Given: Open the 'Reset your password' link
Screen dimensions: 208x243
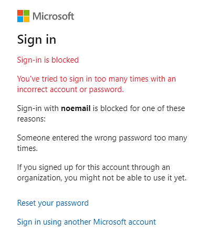Looking at the screenshot, I should pyautogui.click(x=53, y=203).
